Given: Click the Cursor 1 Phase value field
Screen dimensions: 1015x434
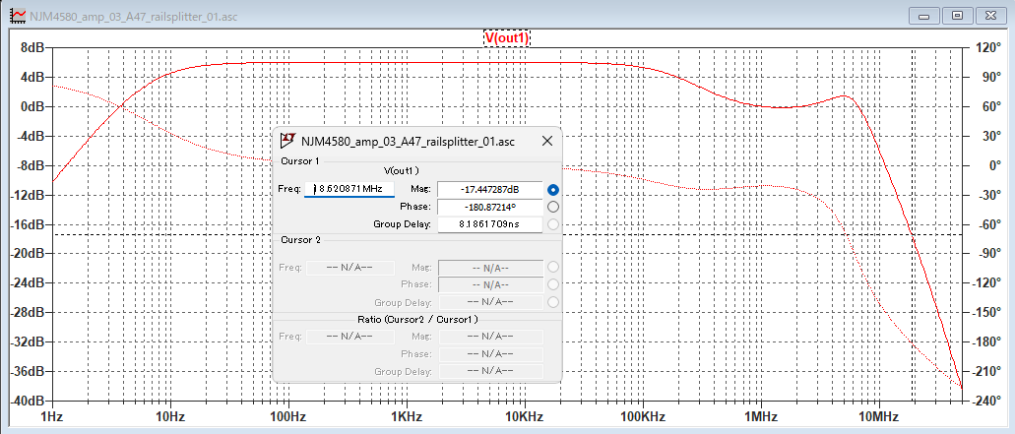Looking at the screenshot, I should click(x=489, y=207).
